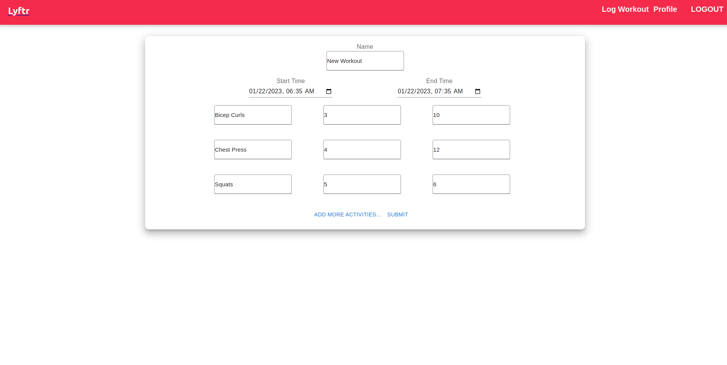
Task: Click the LOGOUT button
Action: coord(707,9)
